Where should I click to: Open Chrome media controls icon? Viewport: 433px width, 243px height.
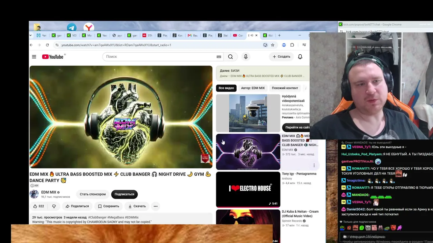304,45
